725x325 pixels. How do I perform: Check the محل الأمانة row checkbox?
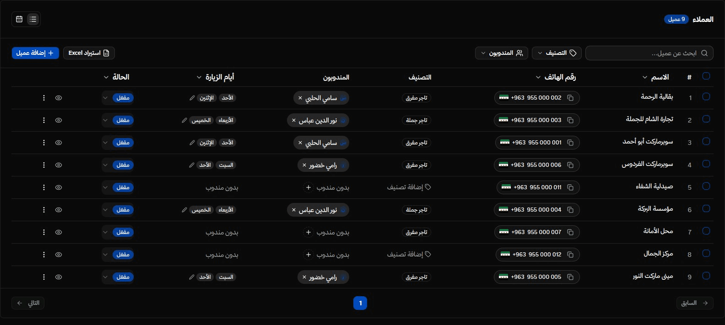tap(706, 231)
